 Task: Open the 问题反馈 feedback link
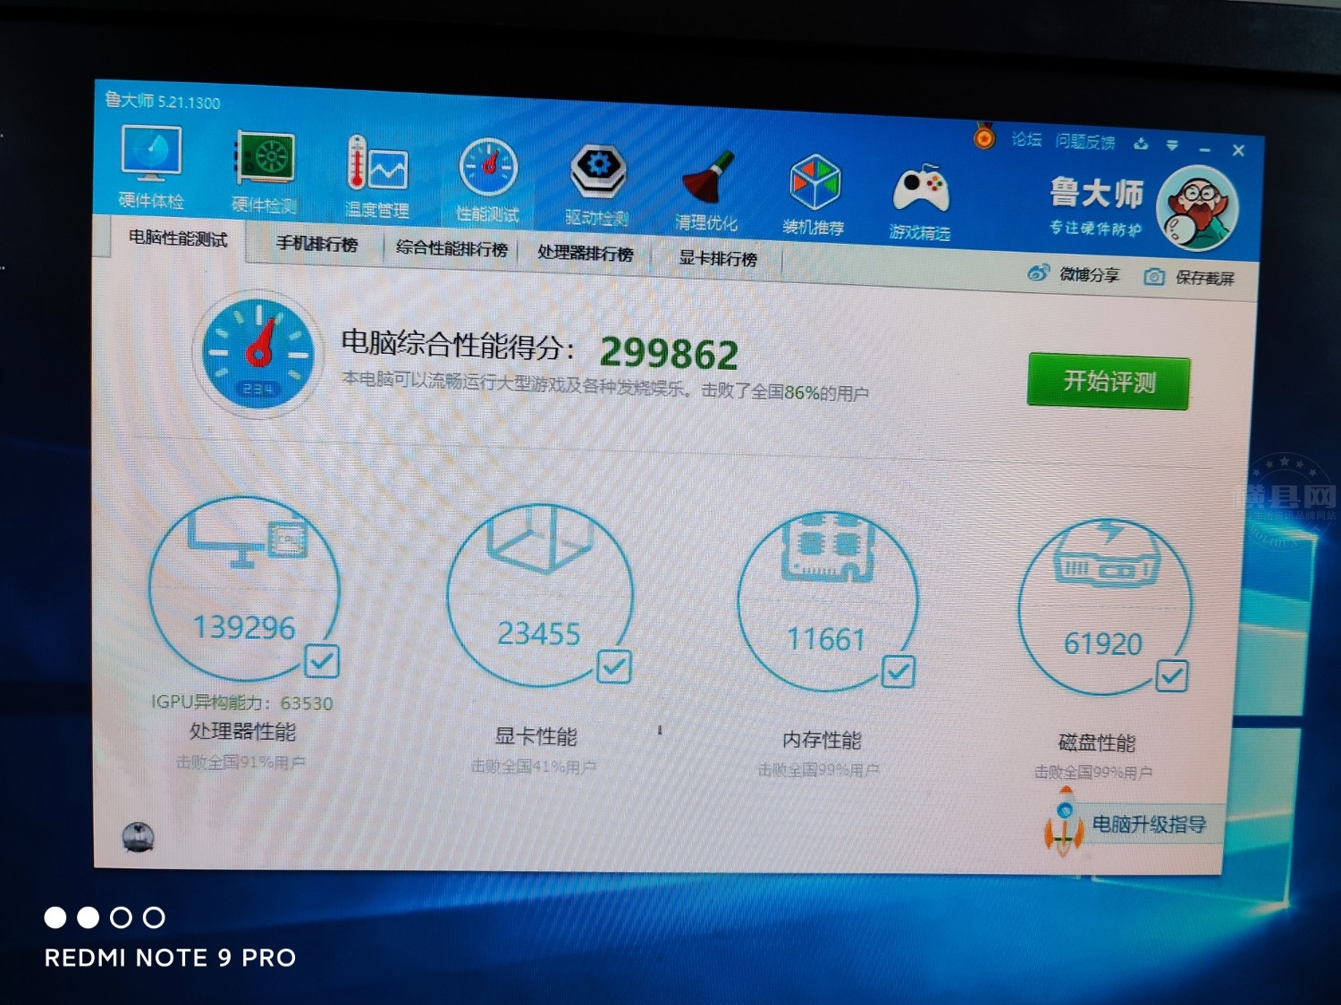pos(1085,142)
